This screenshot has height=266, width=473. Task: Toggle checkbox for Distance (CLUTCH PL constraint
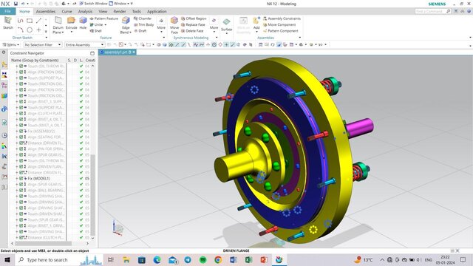(x=21, y=238)
